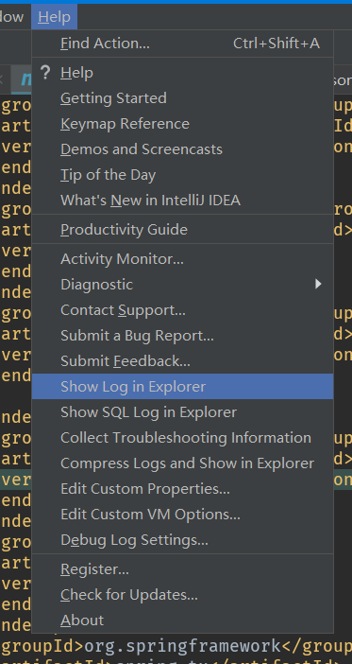Select Find Action menu entry
The width and height of the screenshot is (352, 664).
(x=182, y=44)
